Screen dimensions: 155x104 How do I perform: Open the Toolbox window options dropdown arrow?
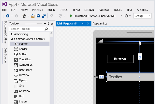coord(45,23)
